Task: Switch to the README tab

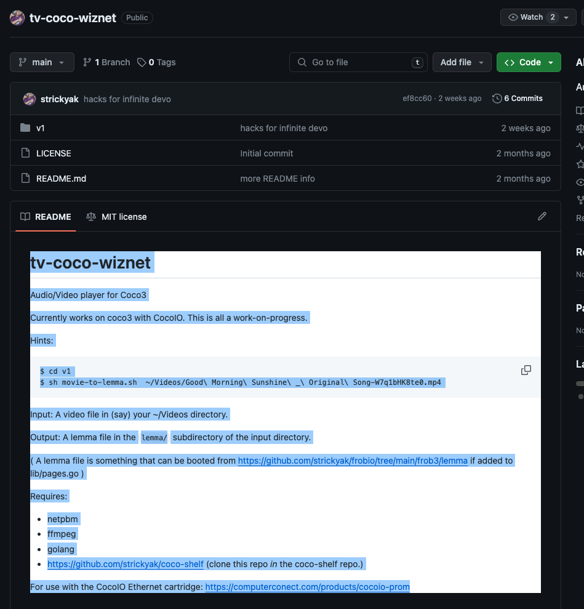Action: click(46, 217)
